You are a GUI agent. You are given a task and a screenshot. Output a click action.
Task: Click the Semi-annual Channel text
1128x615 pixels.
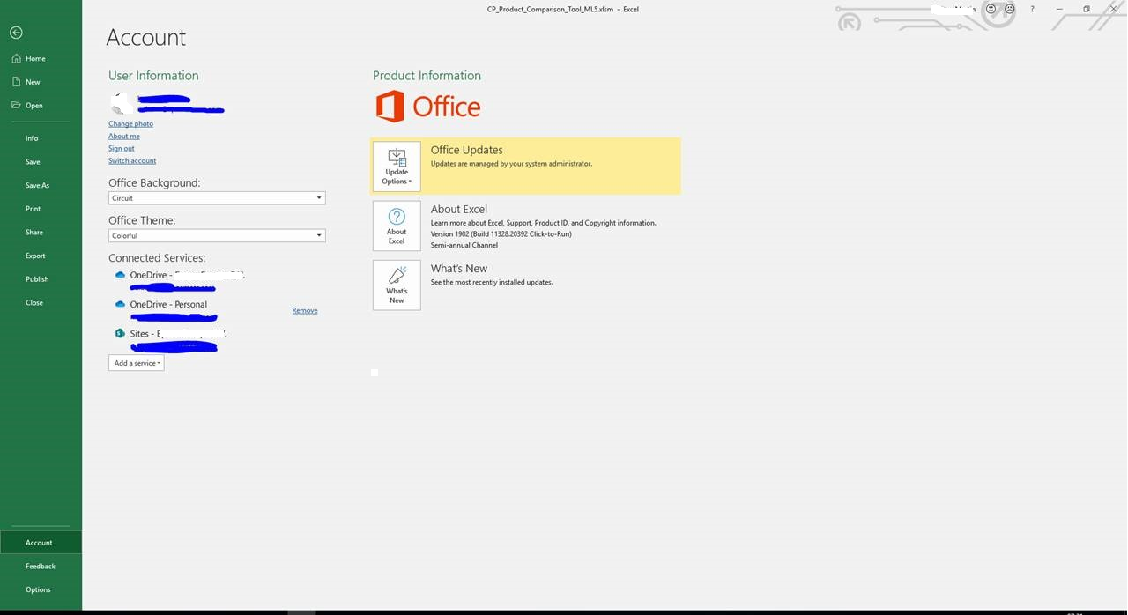pyautogui.click(x=464, y=246)
